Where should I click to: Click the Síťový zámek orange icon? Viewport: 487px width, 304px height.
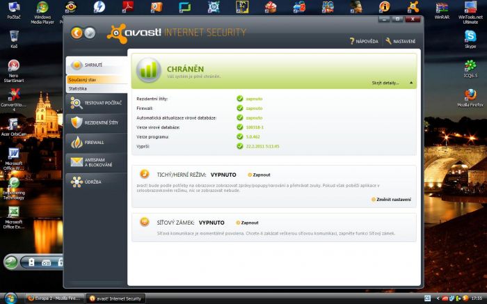pos(145,222)
